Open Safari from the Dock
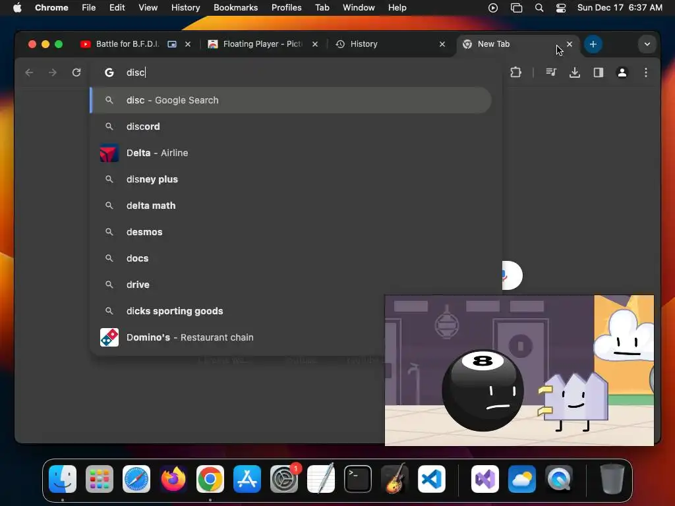 pos(136,479)
